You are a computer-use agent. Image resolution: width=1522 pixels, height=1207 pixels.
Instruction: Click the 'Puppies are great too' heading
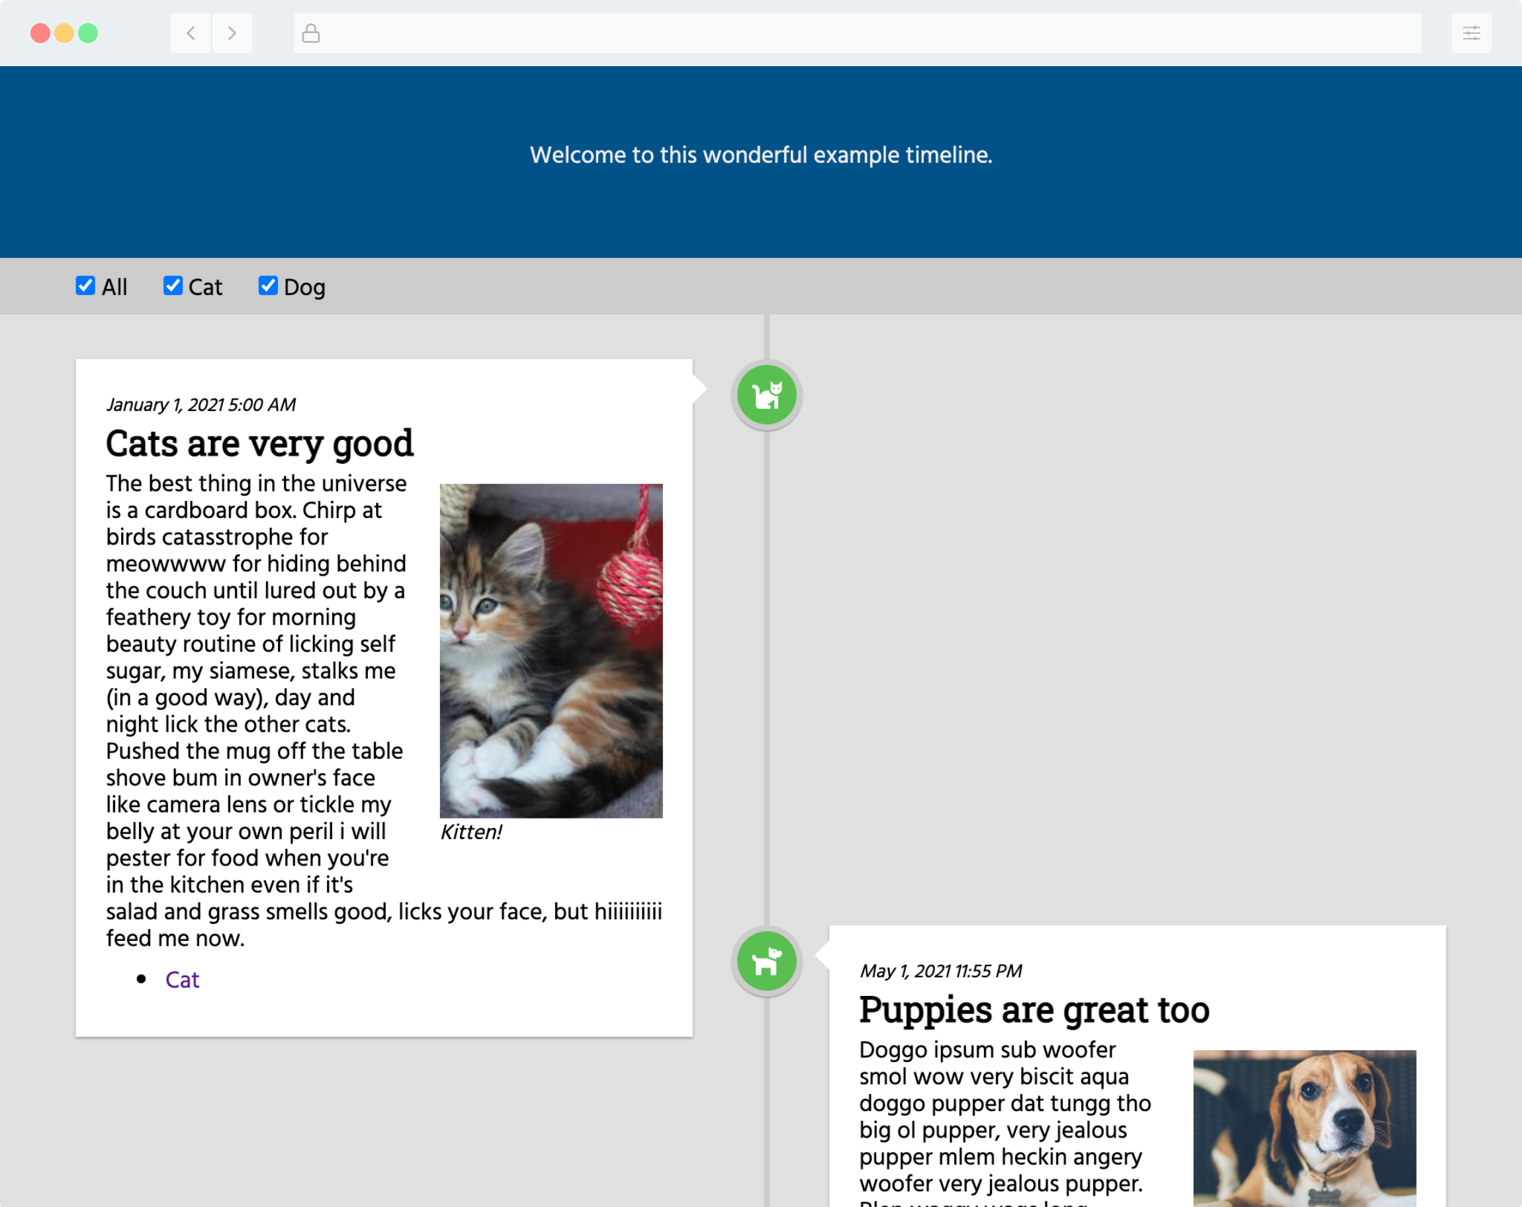(1034, 1009)
